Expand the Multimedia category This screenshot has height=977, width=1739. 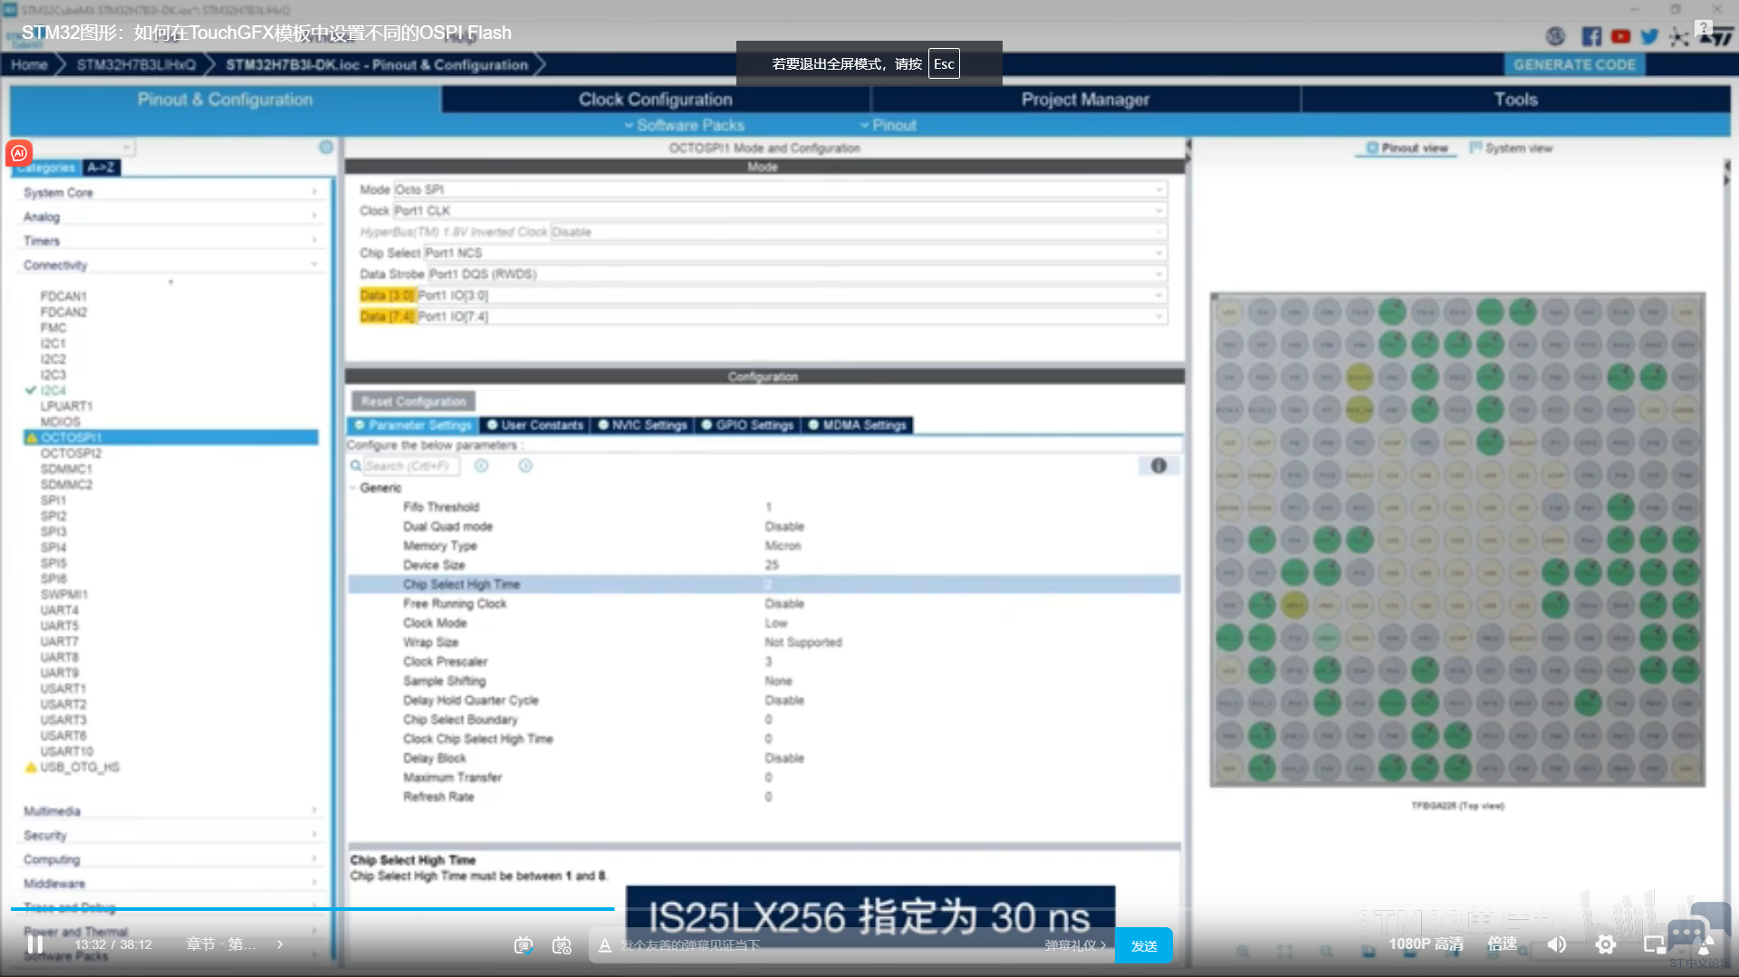click(170, 810)
